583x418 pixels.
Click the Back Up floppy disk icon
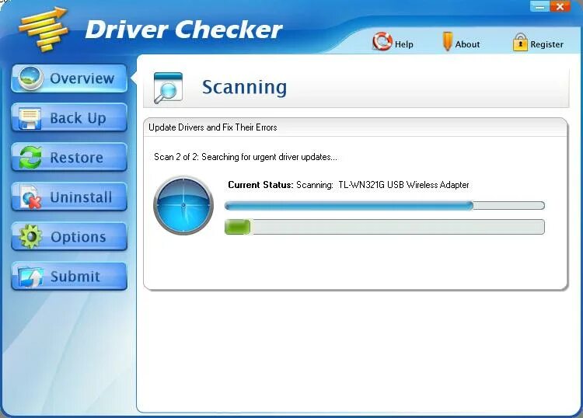[30, 119]
